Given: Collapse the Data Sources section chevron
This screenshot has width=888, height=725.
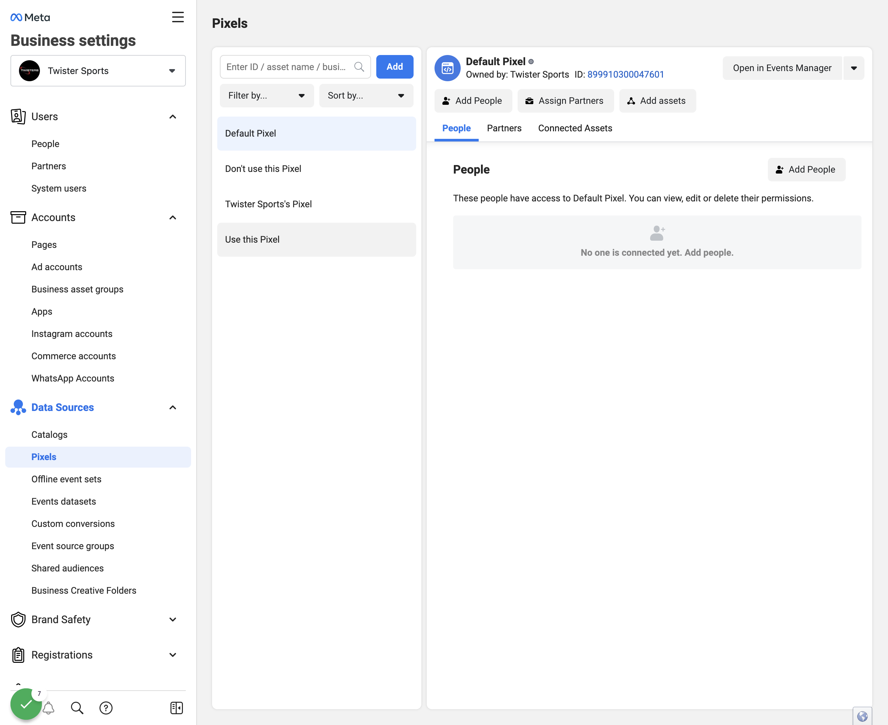Looking at the screenshot, I should (172, 408).
